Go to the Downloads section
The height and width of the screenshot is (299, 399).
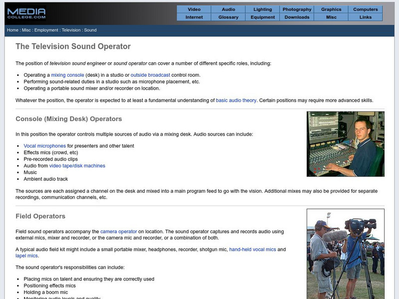pyautogui.click(x=297, y=17)
